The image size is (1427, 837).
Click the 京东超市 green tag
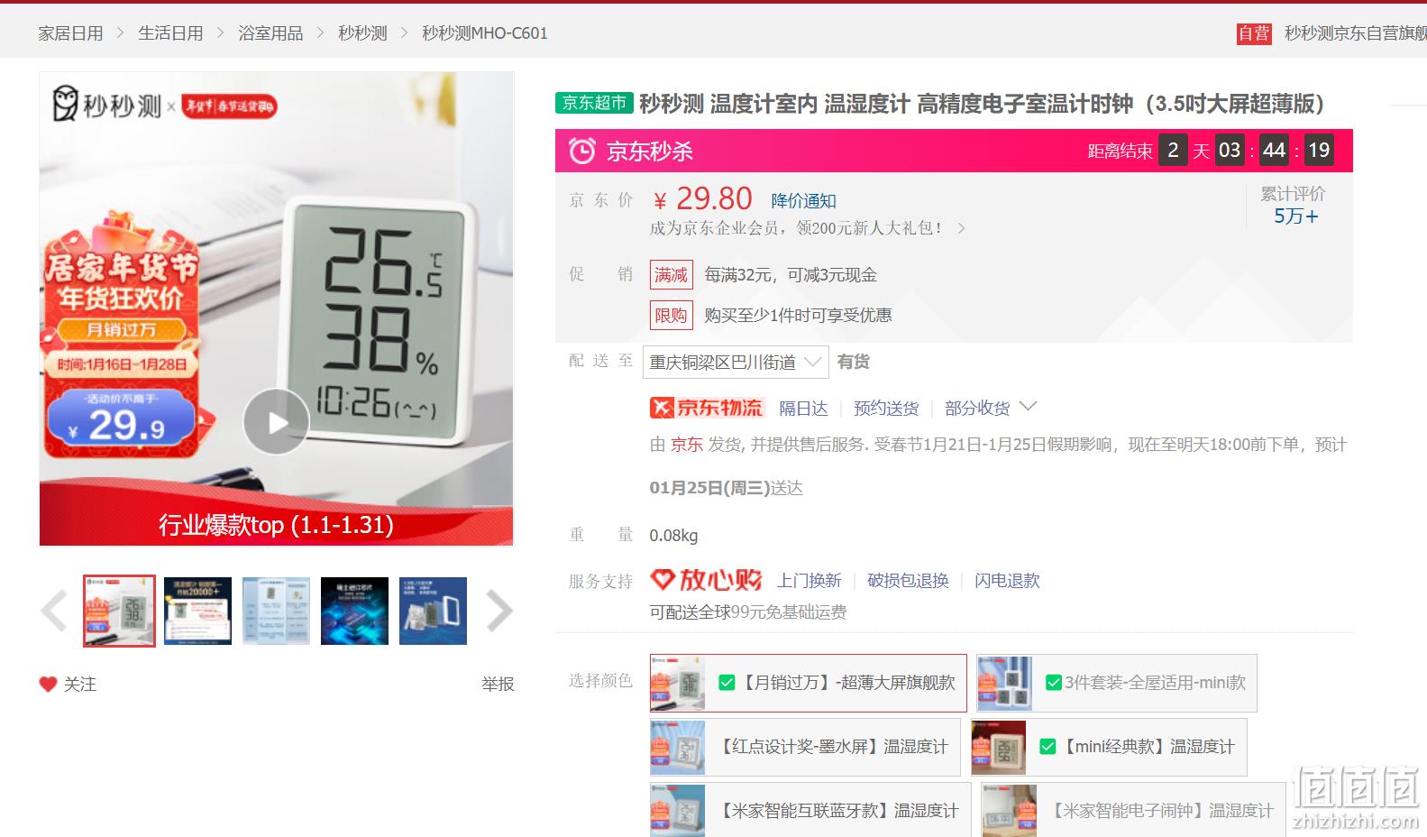594,103
